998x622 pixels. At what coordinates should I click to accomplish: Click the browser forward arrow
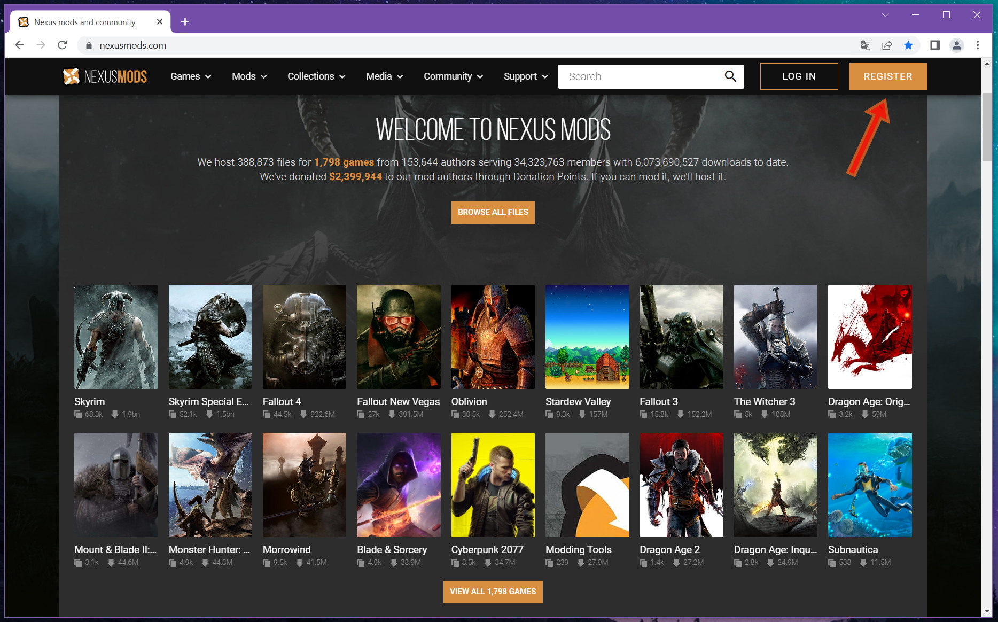(x=41, y=45)
